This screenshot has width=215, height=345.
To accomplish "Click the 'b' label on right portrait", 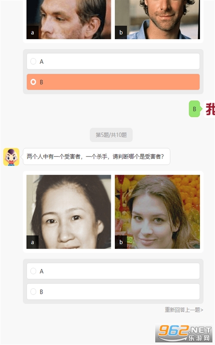I will click(x=121, y=242).
